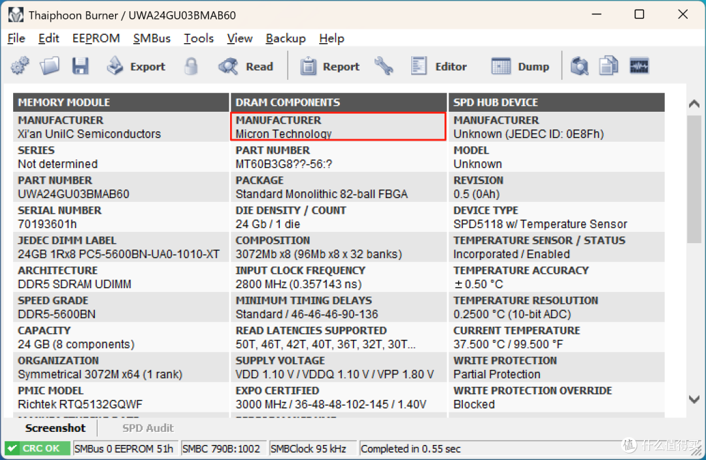Click serial number 70193601h
This screenshot has width=706, height=460.
pos(47,224)
